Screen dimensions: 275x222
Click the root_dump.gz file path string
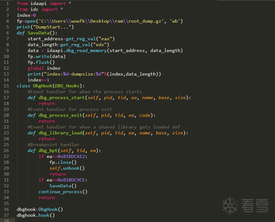(x=101, y=21)
